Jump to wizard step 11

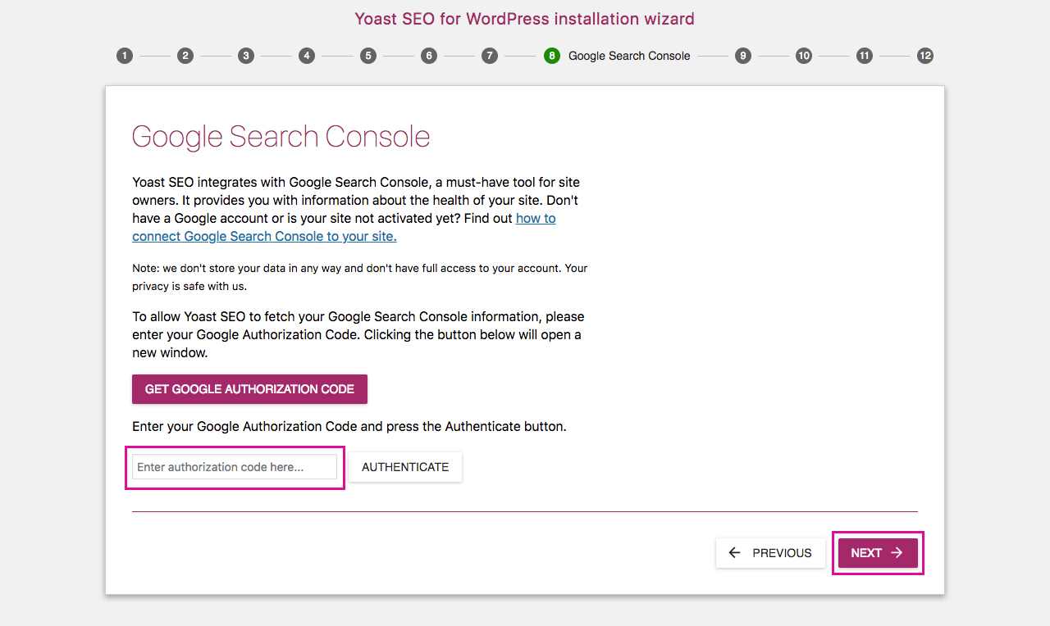click(x=865, y=56)
